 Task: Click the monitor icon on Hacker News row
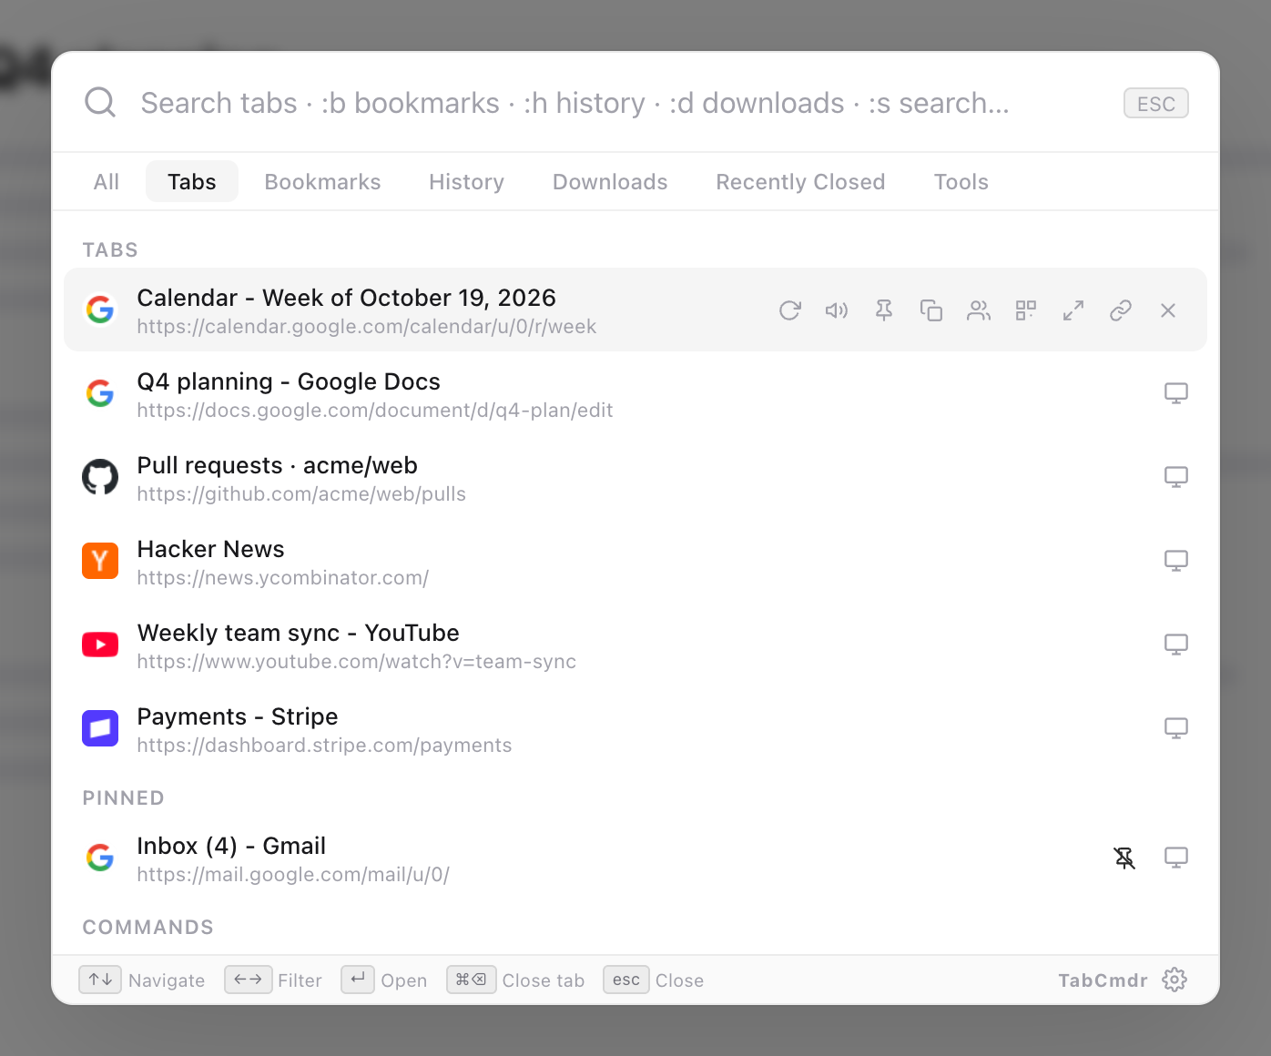pos(1176,561)
